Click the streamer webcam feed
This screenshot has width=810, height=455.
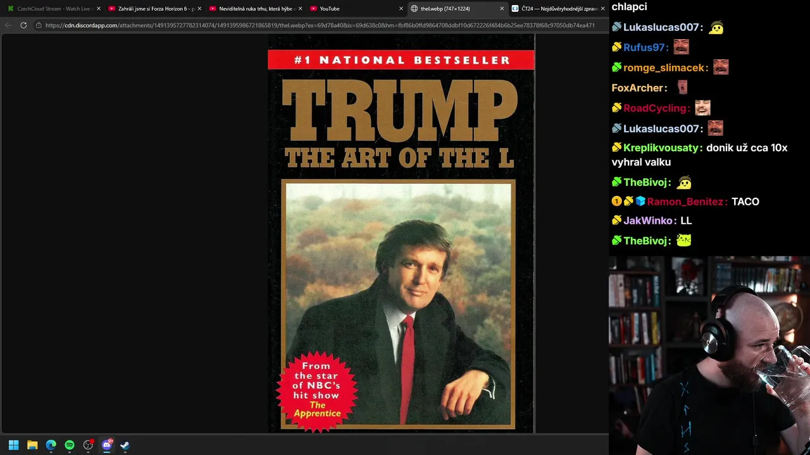click(x=709, y=355)
